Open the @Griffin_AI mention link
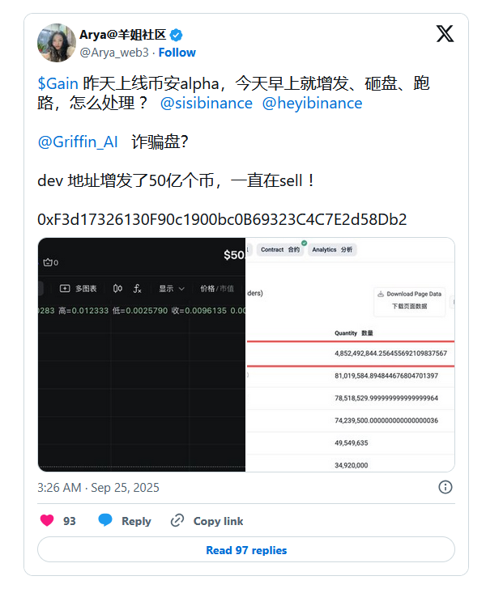The height and width of the screenshot is (593, 486). (x=78, y=142)
